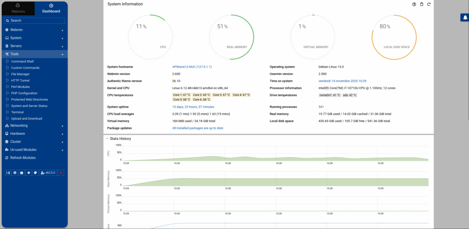The height and width of the screenshot is (229, 469).
Task: Expand the Networking menu category
Action: click(x=35, y=126)
